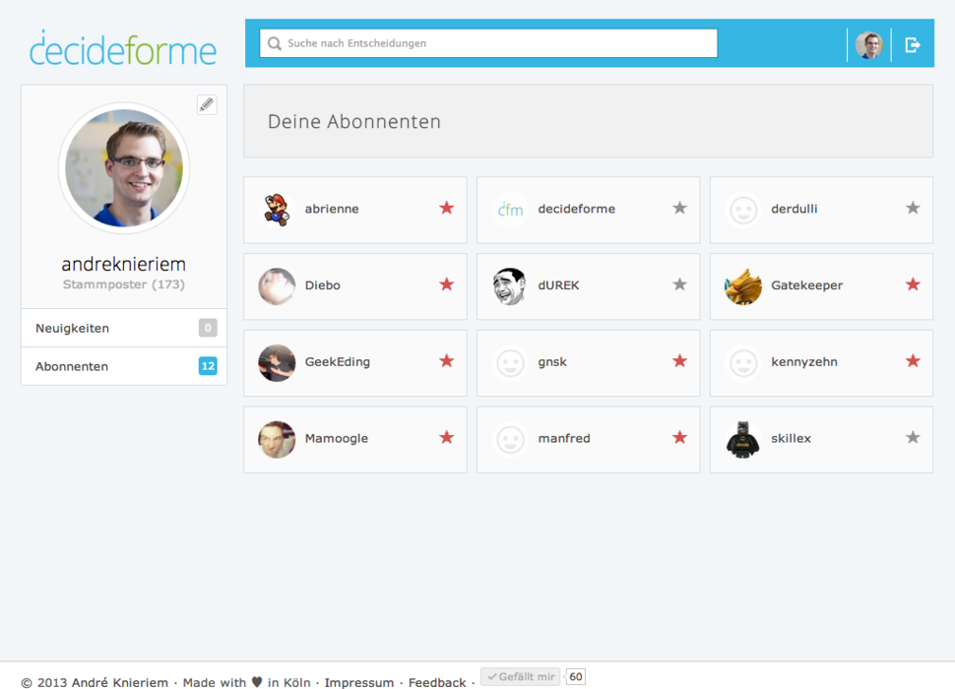Screen dimensions: 955x689
Task: Select Abonnenten sidebar item
Action: point(72,366)
